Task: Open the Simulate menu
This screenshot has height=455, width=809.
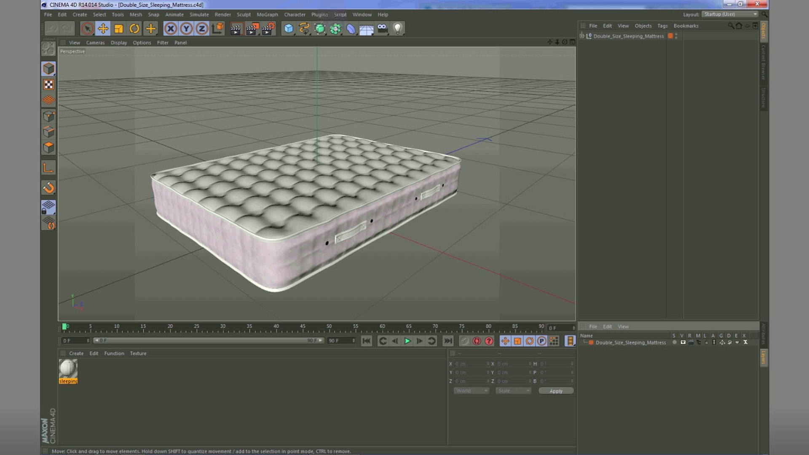Action: point(199,15)
